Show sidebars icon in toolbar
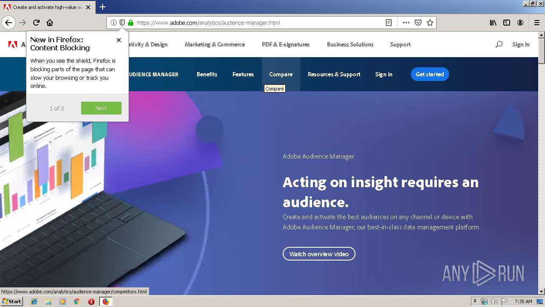 (507, 23)
